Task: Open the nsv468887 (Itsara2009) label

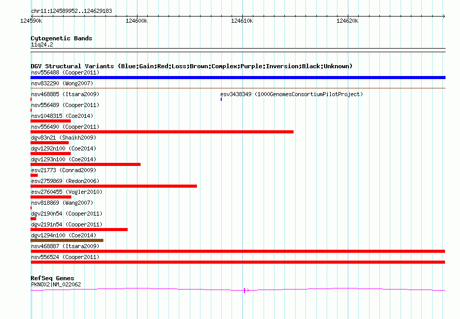Action: tap(65, 246)
